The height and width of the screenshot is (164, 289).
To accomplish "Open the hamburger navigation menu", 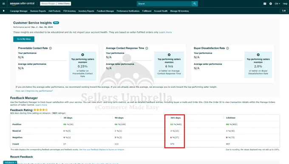I will [3, 4].
